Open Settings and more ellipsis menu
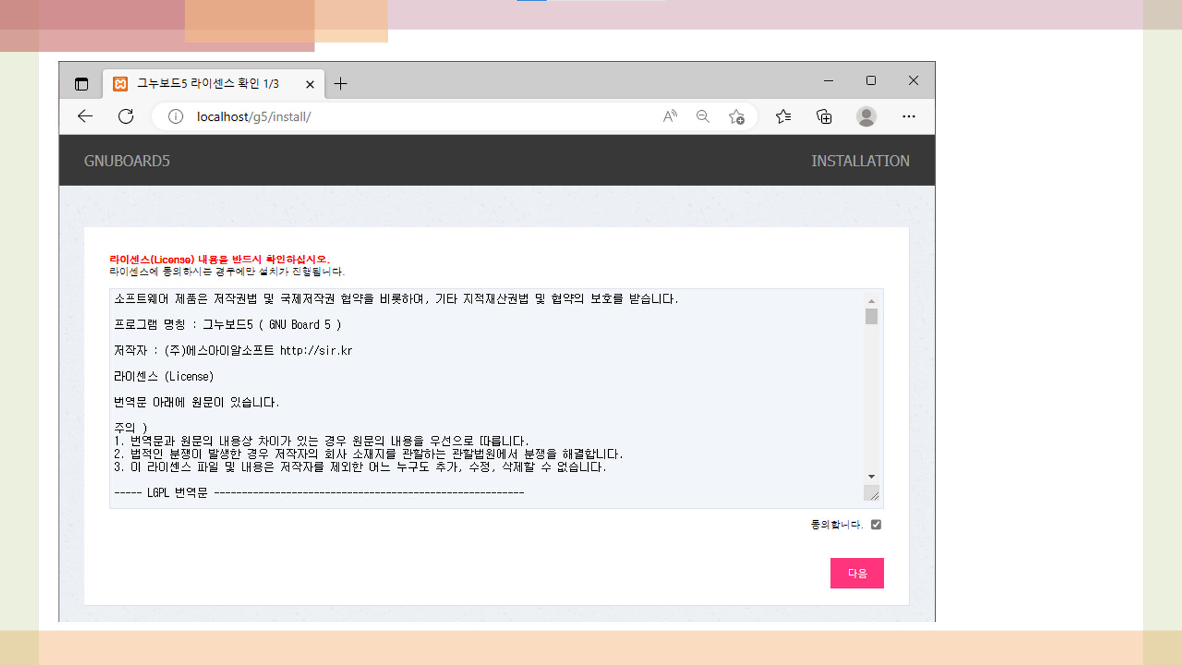 909,116
